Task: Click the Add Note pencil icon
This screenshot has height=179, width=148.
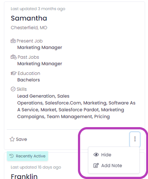Action: [x=96, y=165]
